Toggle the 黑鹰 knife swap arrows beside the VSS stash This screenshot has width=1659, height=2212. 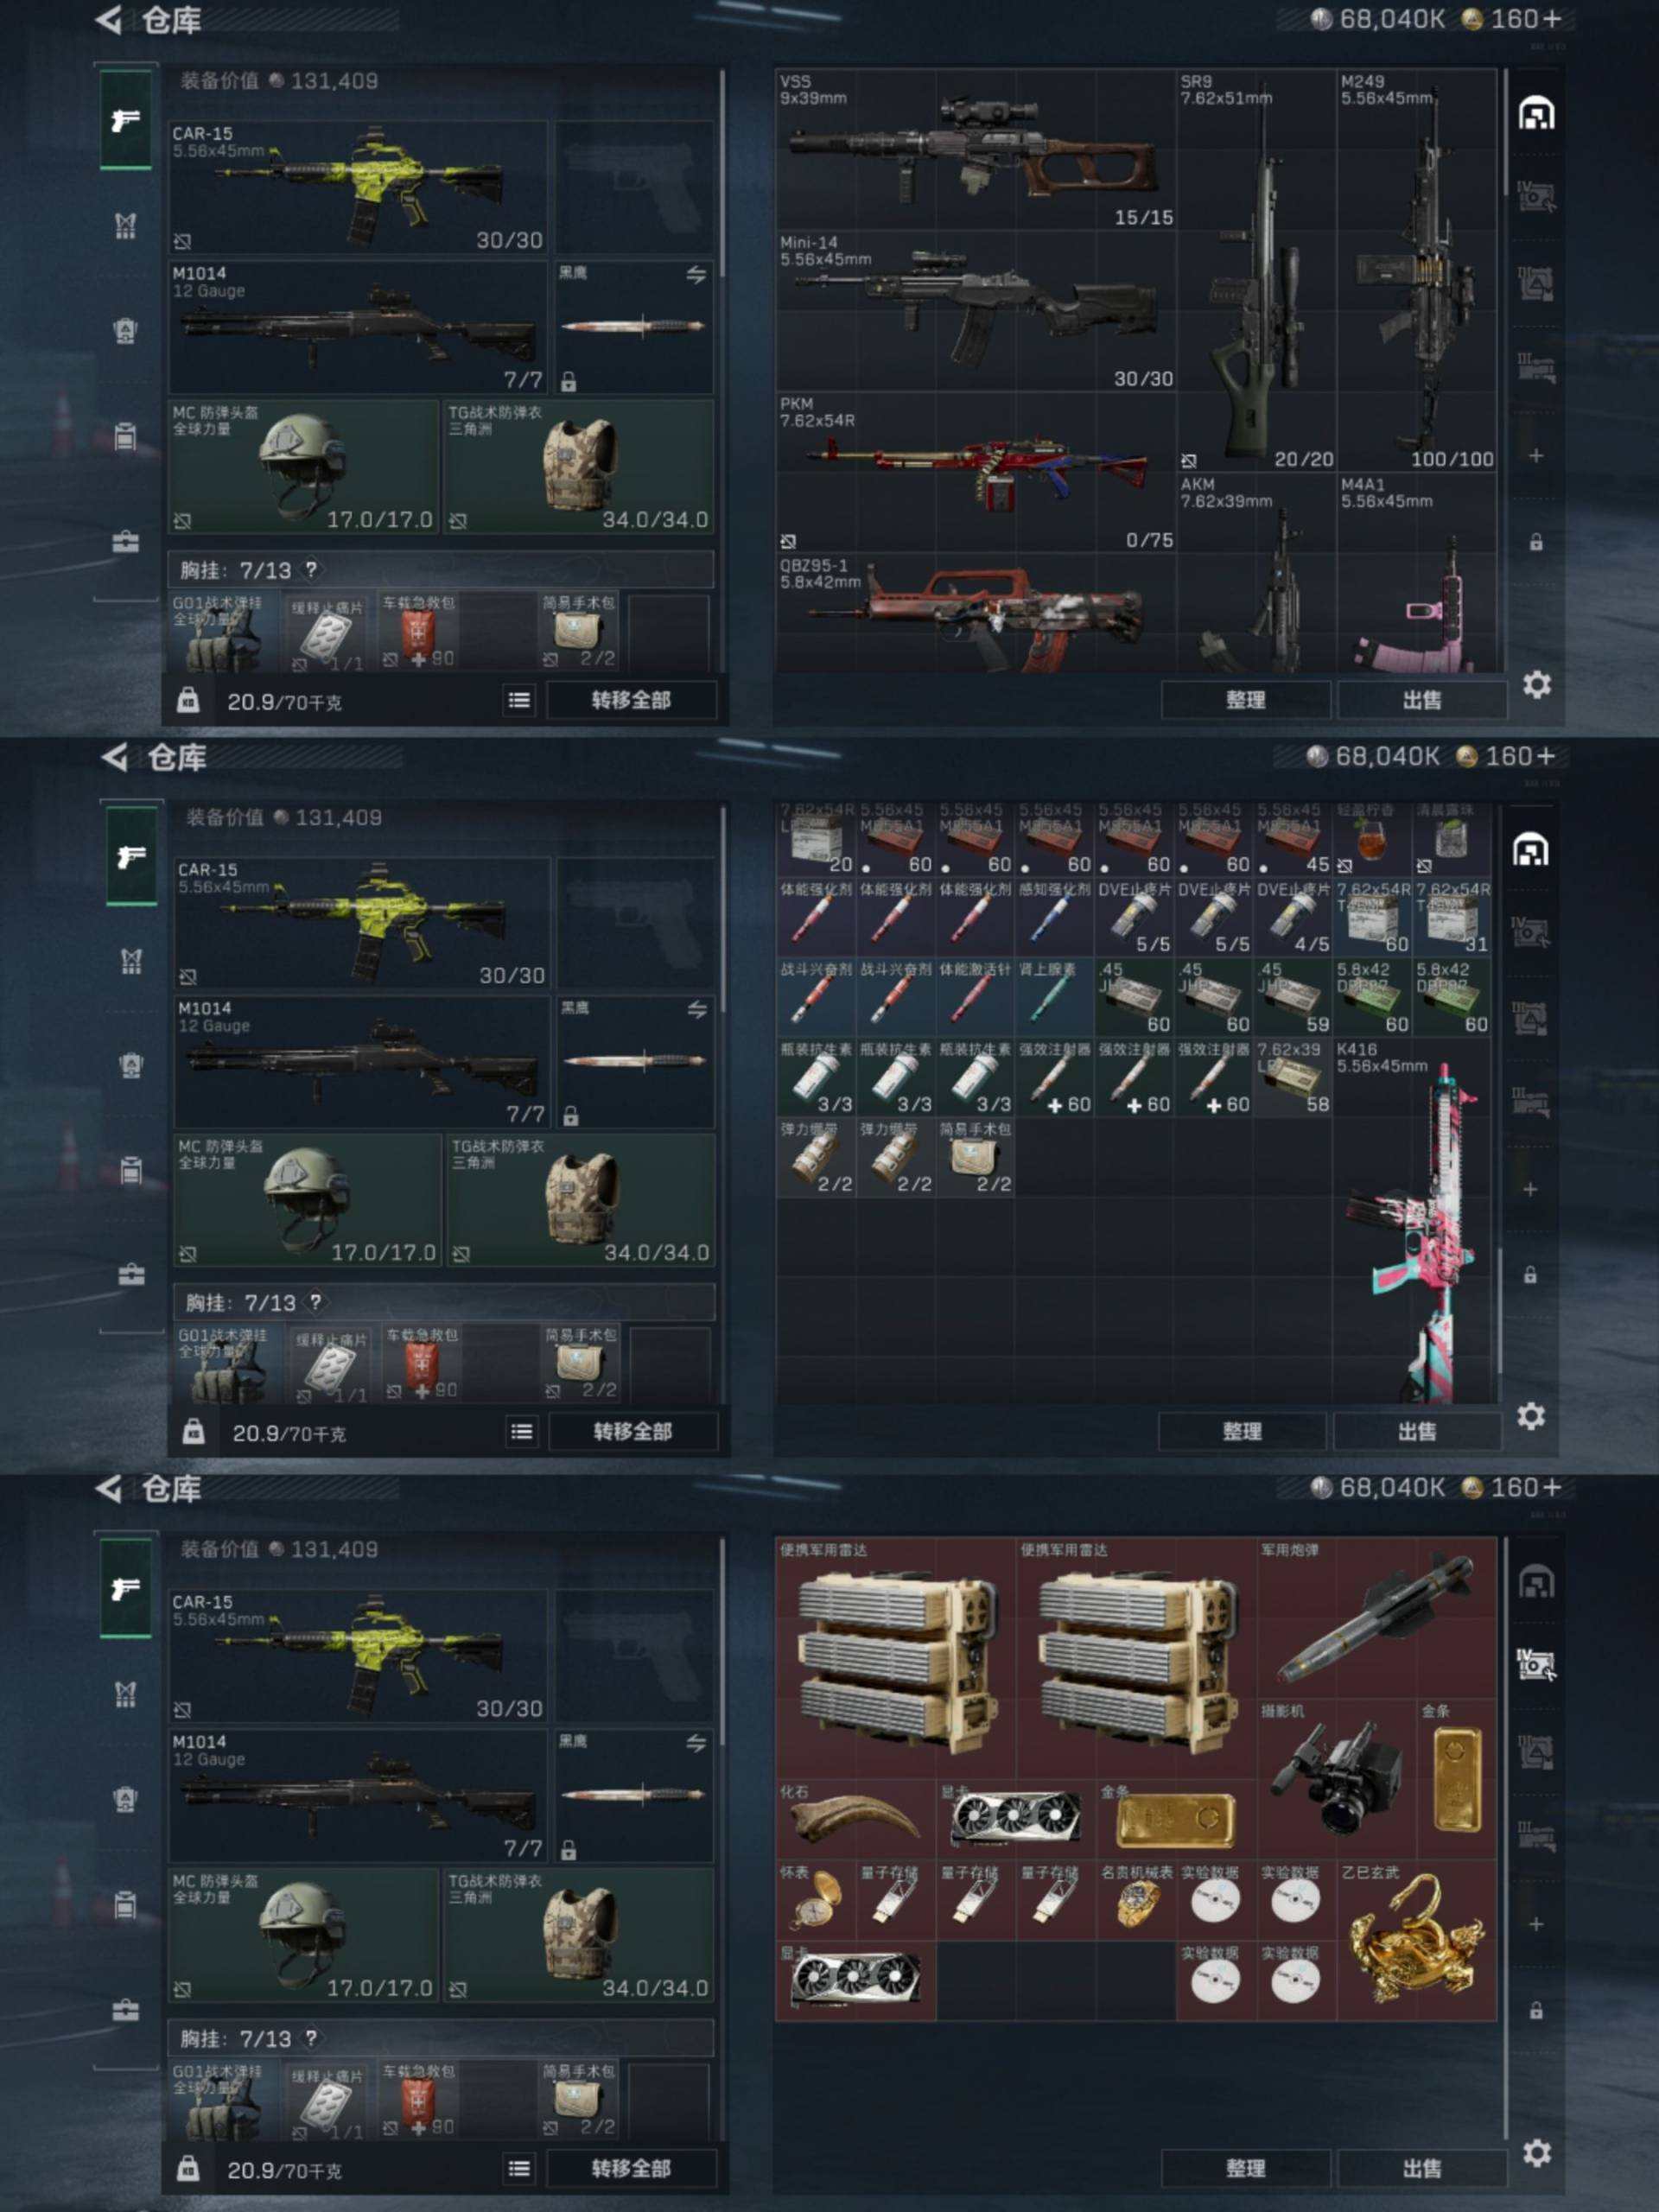[696, 275]
